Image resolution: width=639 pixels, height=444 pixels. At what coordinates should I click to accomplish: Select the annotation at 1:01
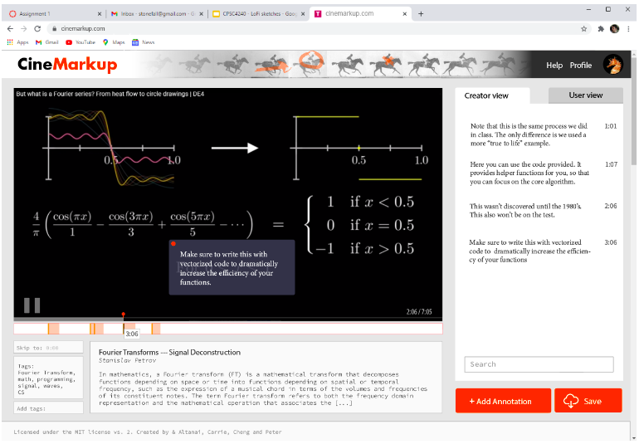[543, 134]
